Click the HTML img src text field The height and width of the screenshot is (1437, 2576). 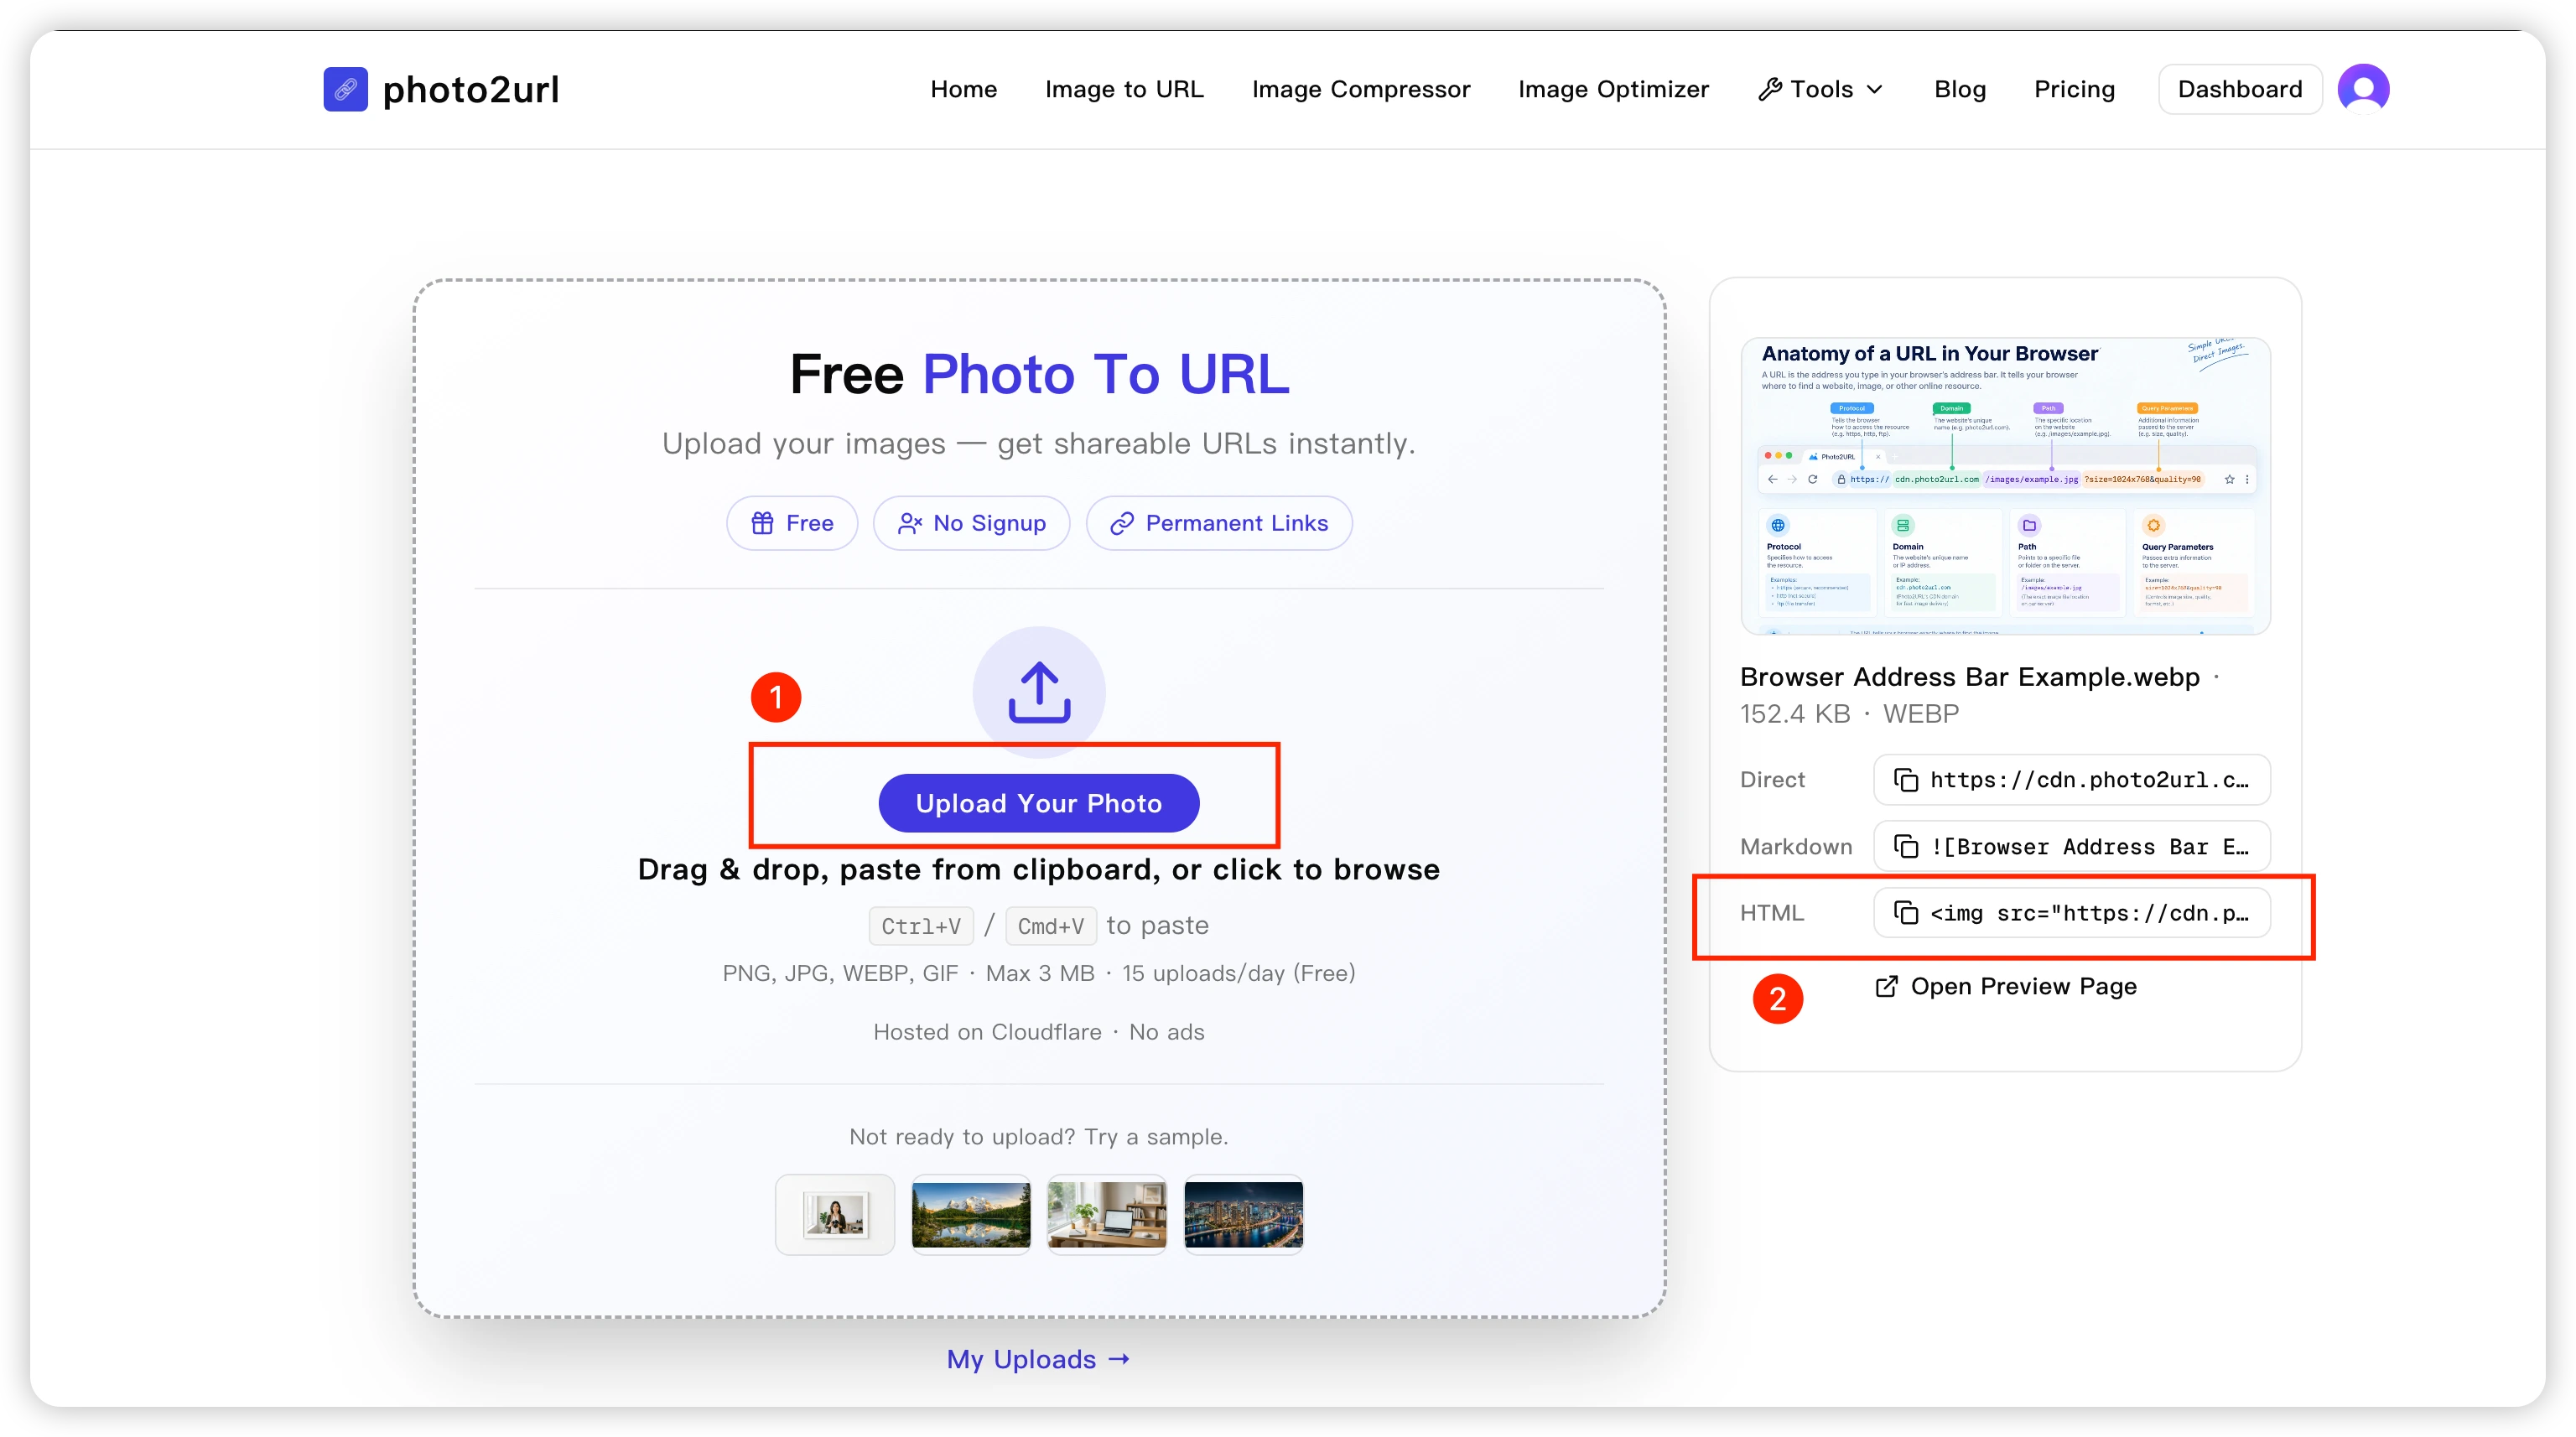[2072, 913]
